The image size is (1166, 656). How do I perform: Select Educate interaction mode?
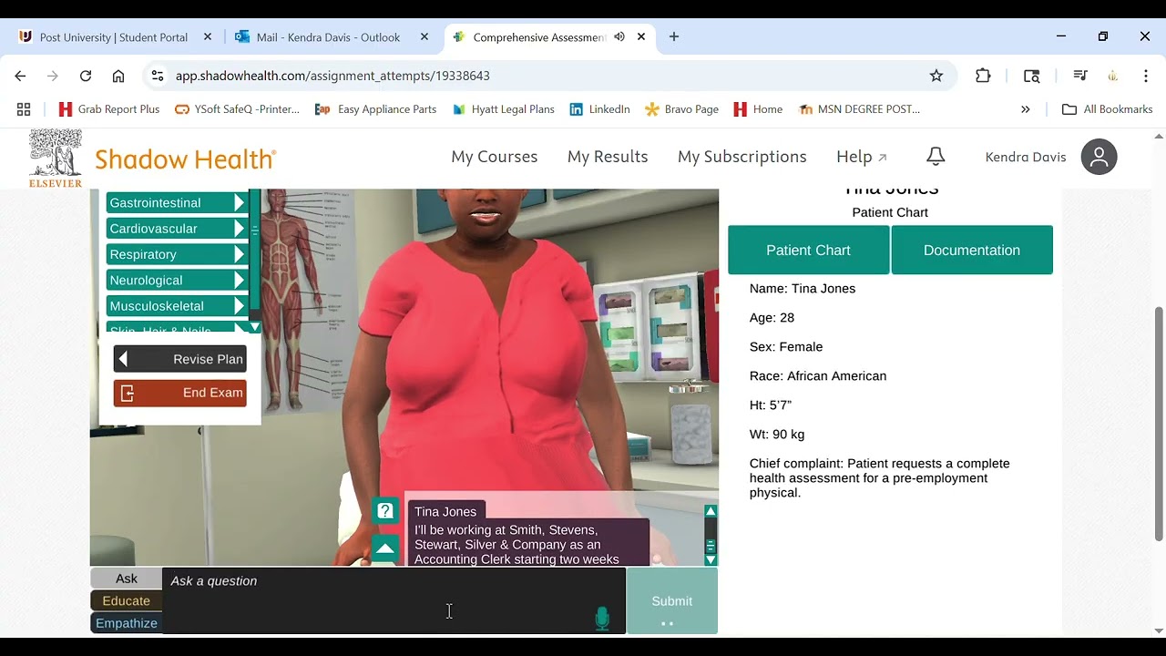tap(127, 600)
